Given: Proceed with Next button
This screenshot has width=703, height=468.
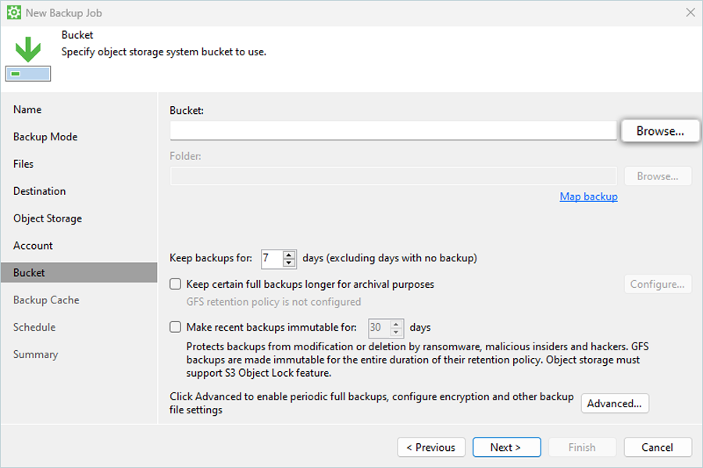Looking at the screenshot, I should click(x=507, y=448).
